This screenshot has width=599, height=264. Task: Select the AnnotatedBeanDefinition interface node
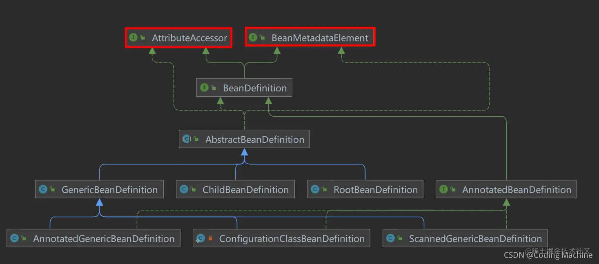tap(506, 189)
